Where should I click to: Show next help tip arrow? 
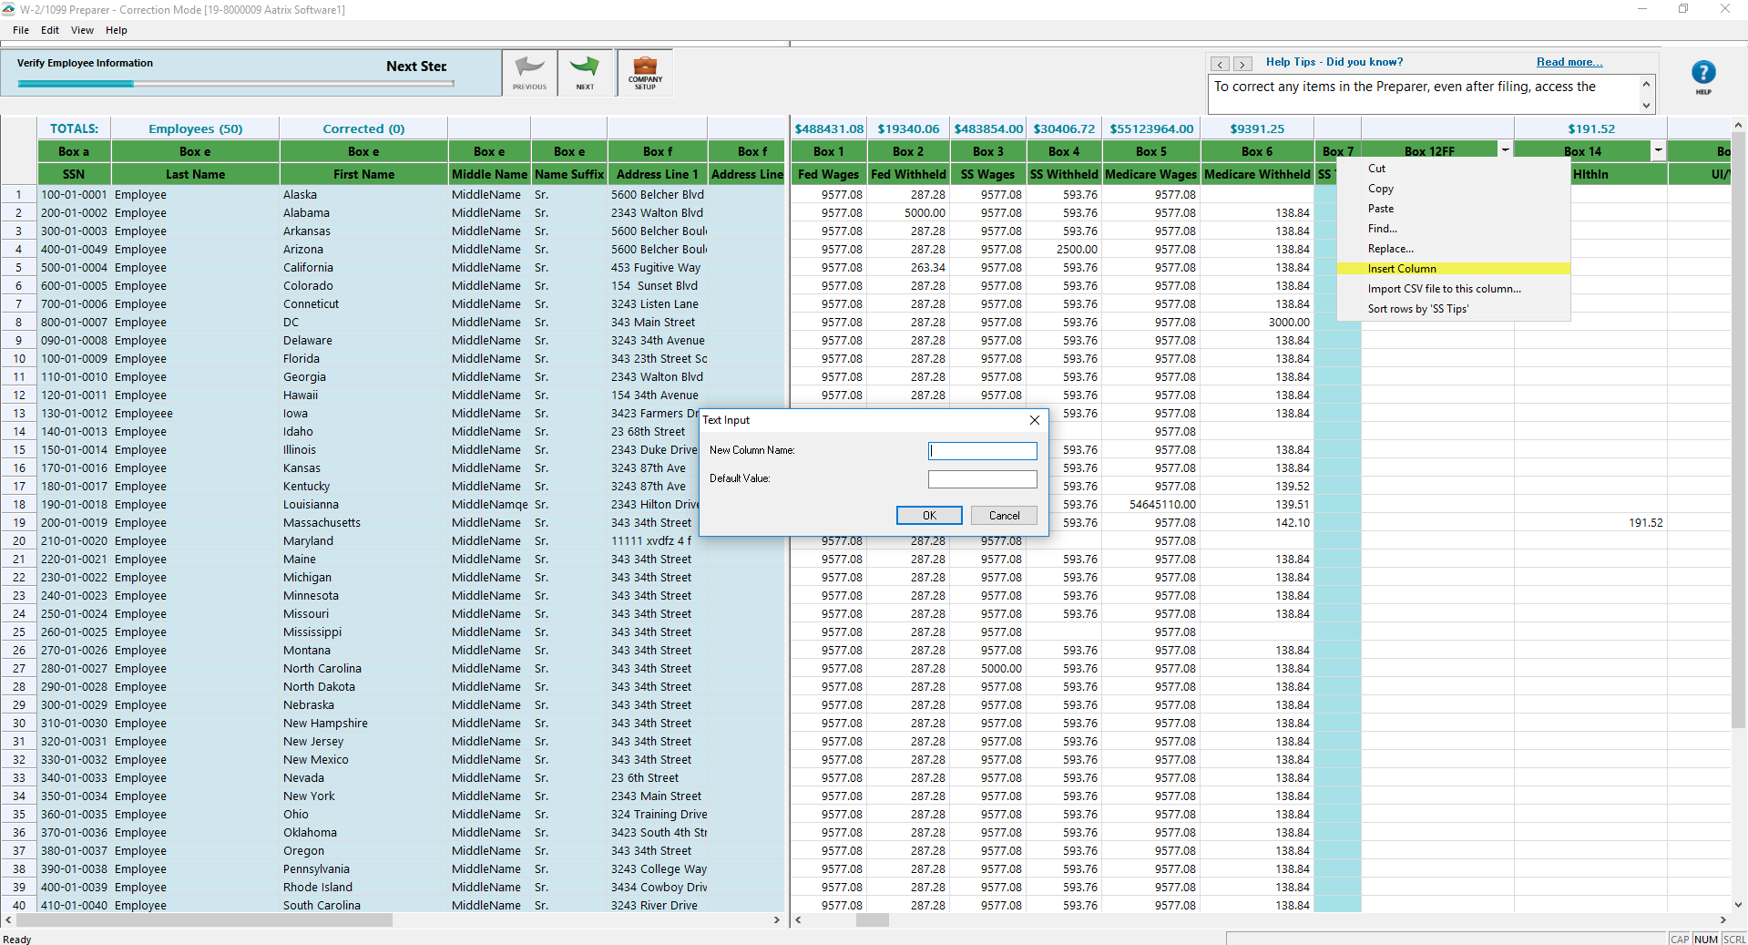point(1242,64)
